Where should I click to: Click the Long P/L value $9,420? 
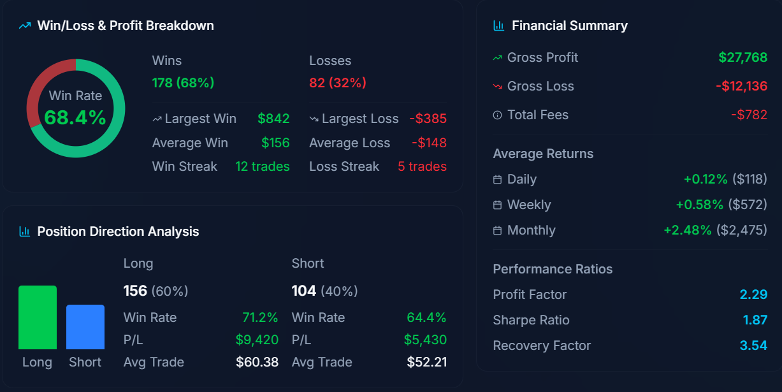pyautogui.click(x=257, y=340)
